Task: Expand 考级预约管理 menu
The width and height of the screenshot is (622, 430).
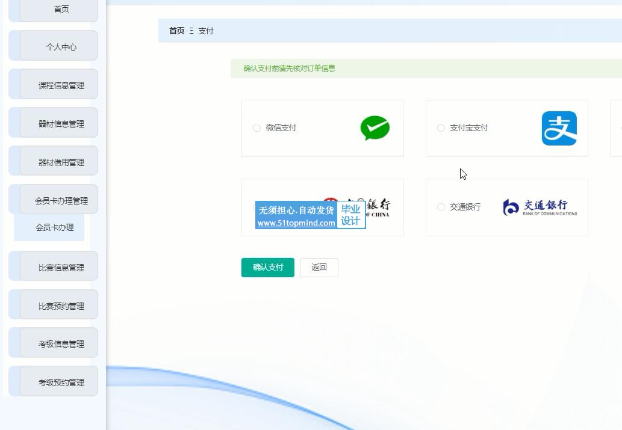Action: (x=53, y=382)
